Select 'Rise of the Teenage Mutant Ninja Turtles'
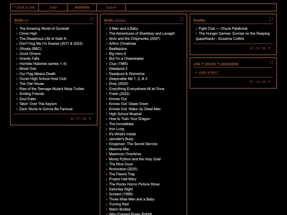Viewport: 287px width, 215px height. [x=52, y=89]
